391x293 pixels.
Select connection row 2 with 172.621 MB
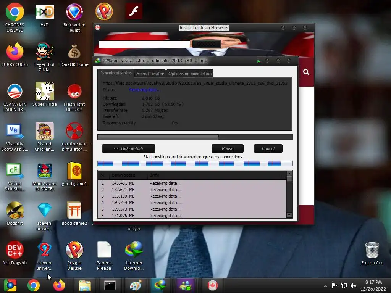[x=192, y=190]
